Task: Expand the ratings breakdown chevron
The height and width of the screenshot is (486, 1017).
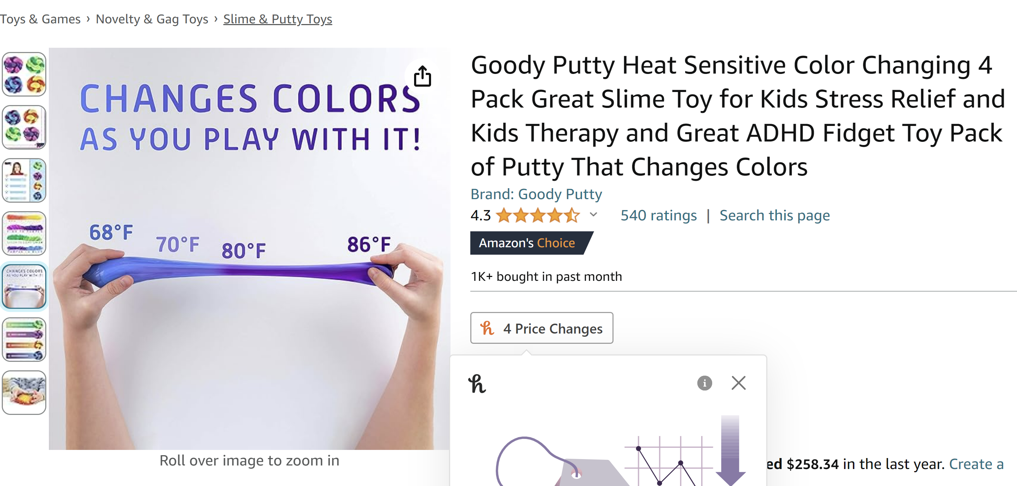Action: click(x=593, y=215)
